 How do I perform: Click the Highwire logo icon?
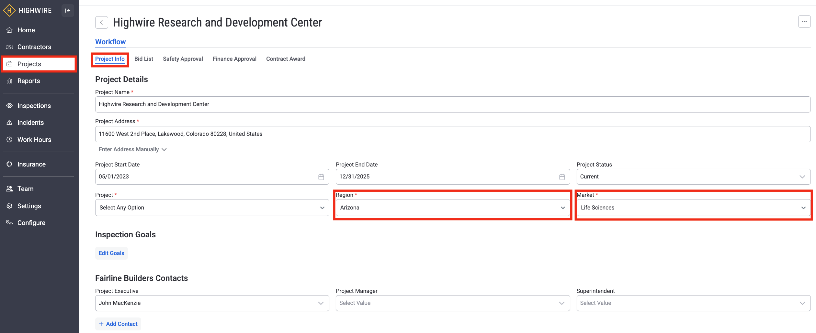pyautogui.click(x=9, y=11)
